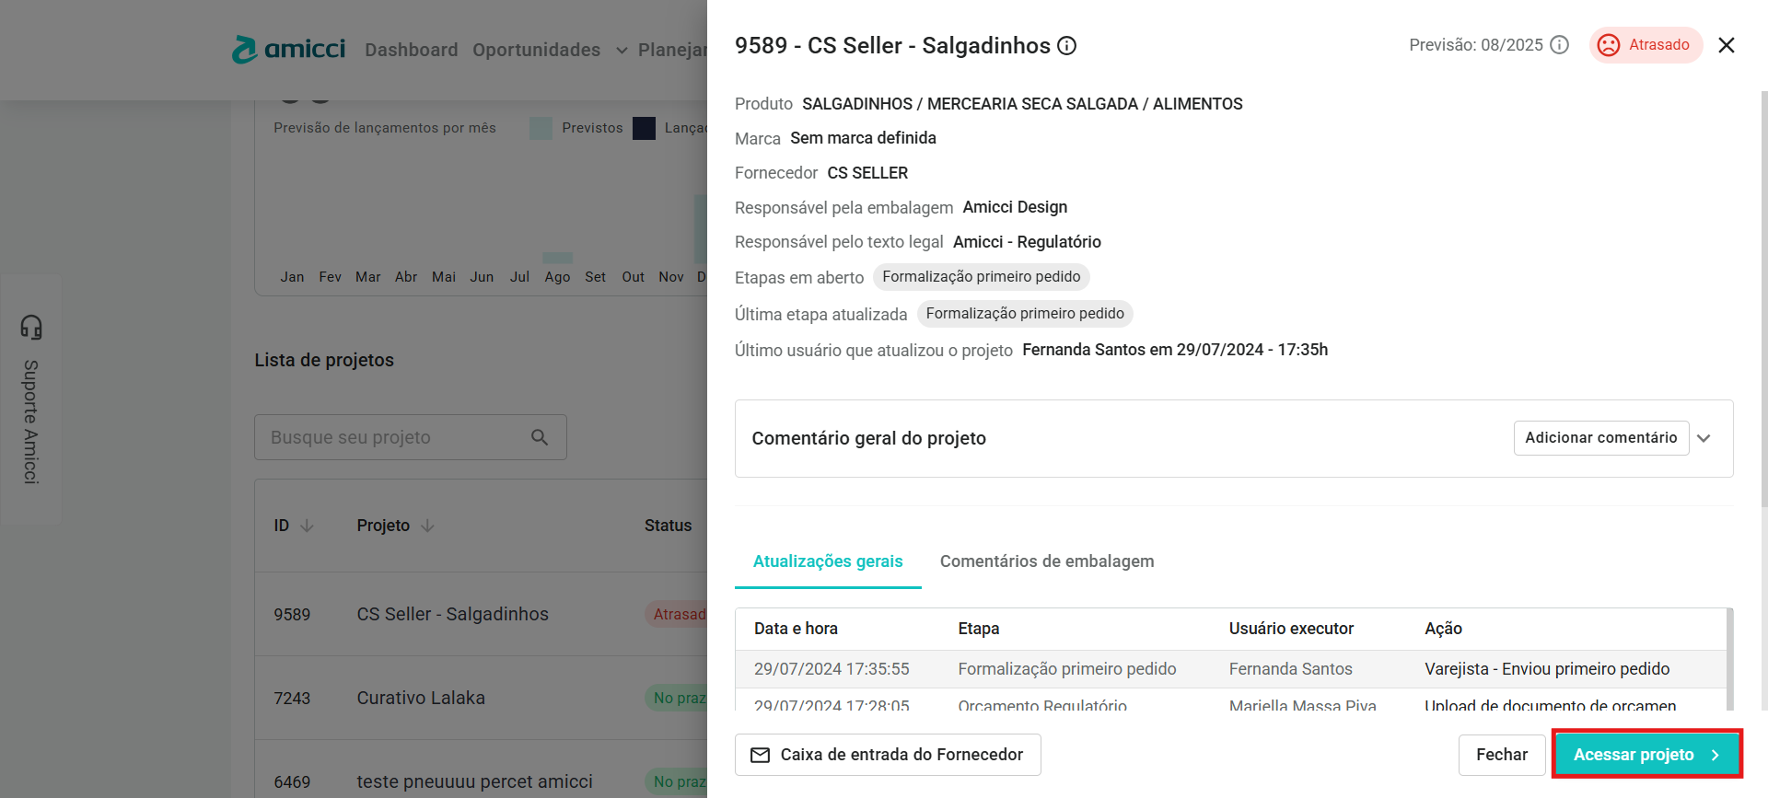
Task: Sort project list by ID arrow
Action: (308, 526)
